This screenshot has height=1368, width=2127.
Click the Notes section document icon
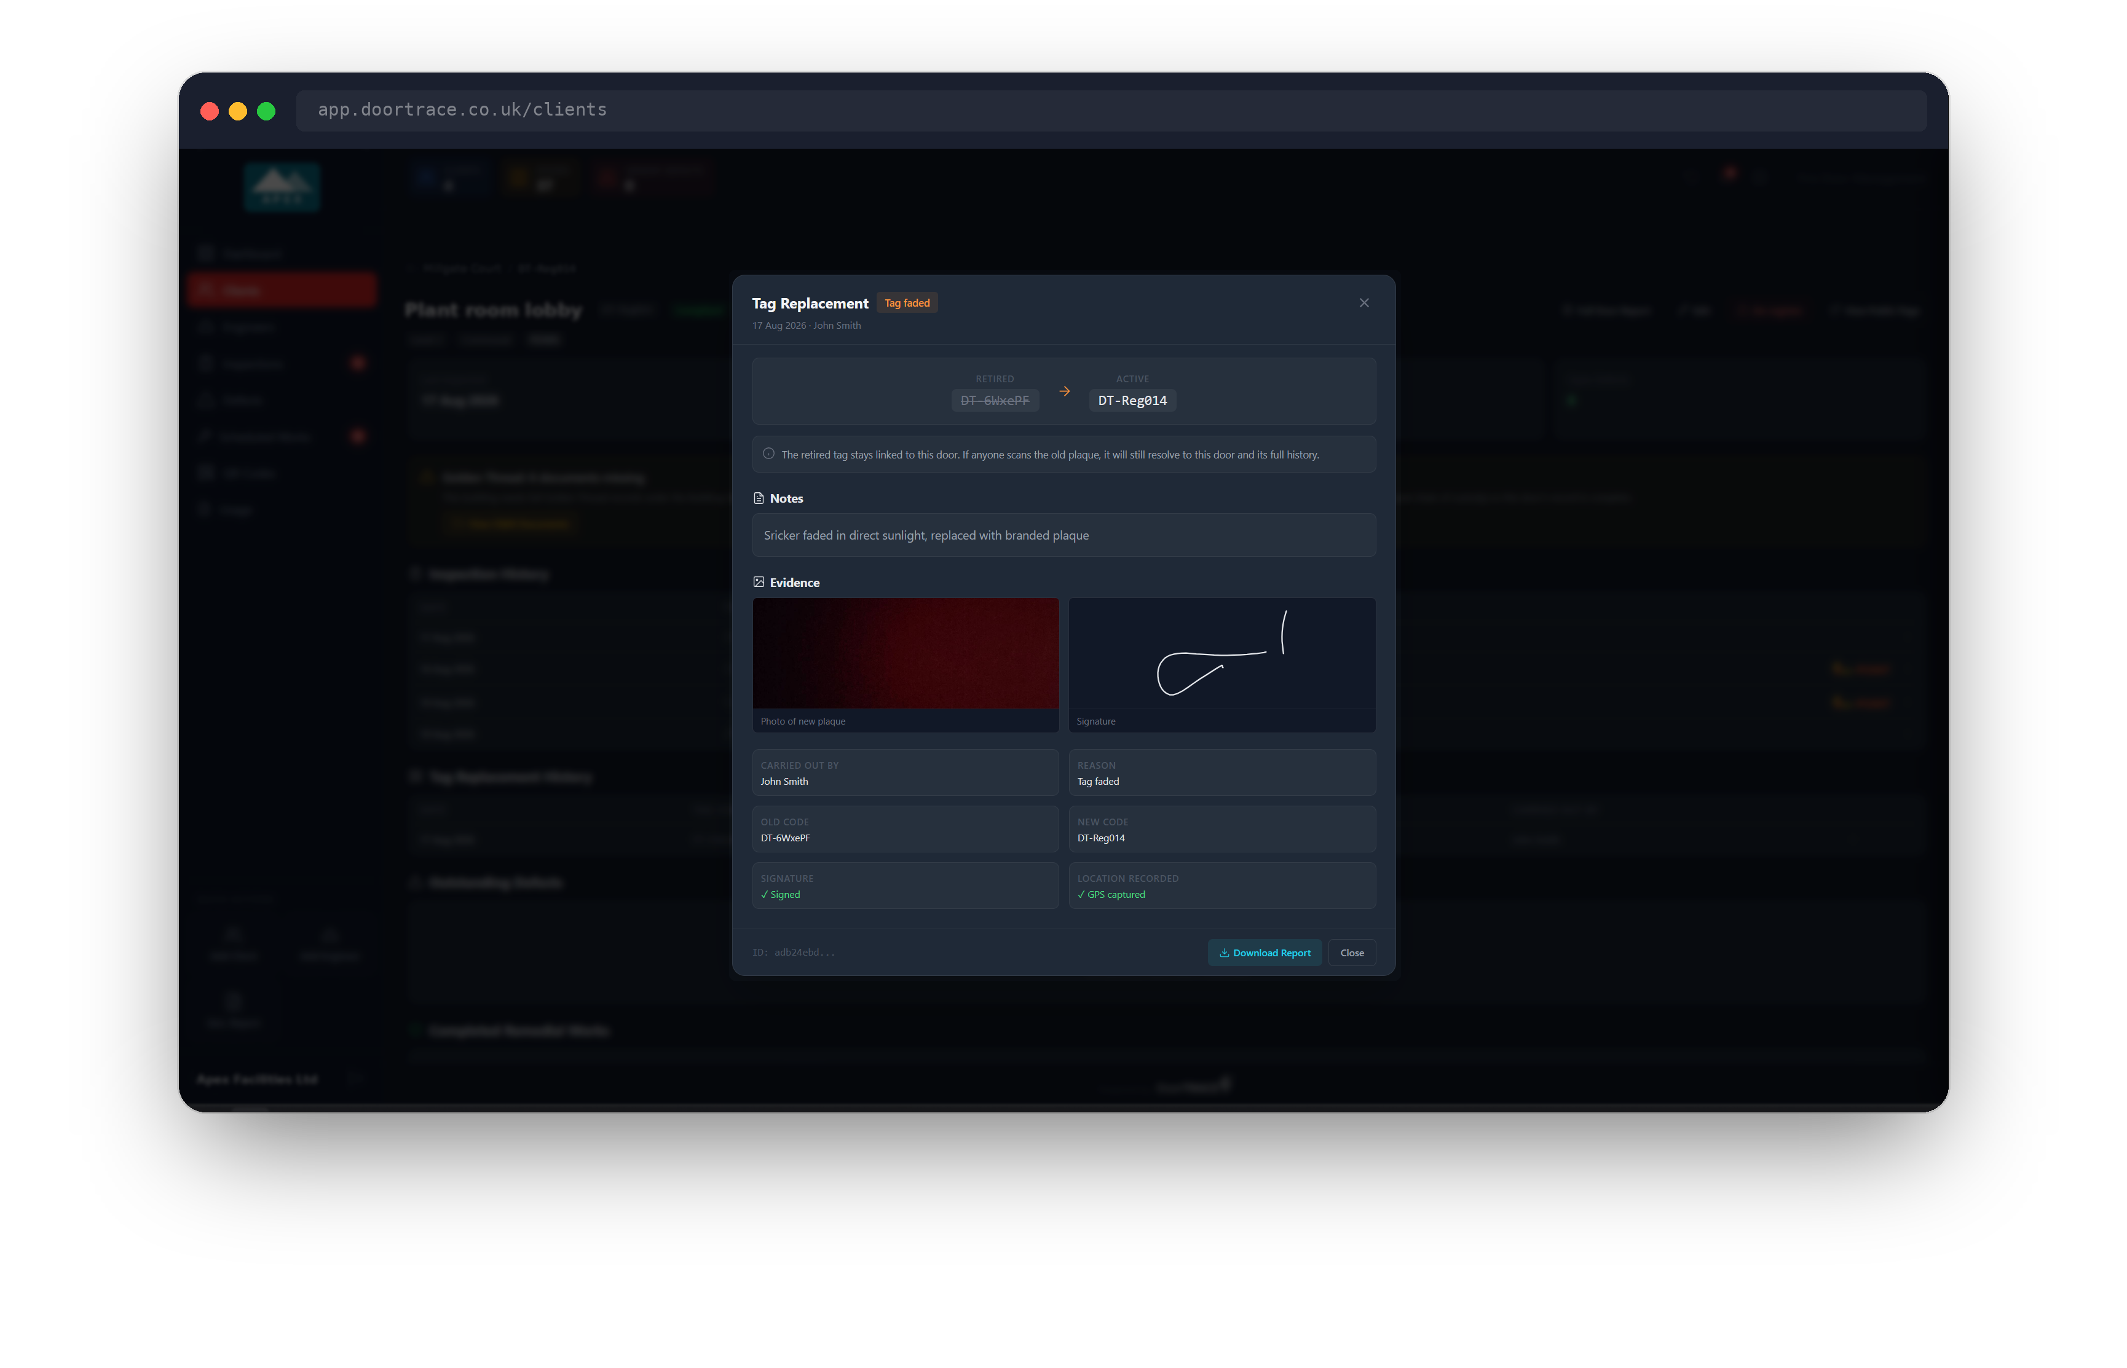click(759, 498)
